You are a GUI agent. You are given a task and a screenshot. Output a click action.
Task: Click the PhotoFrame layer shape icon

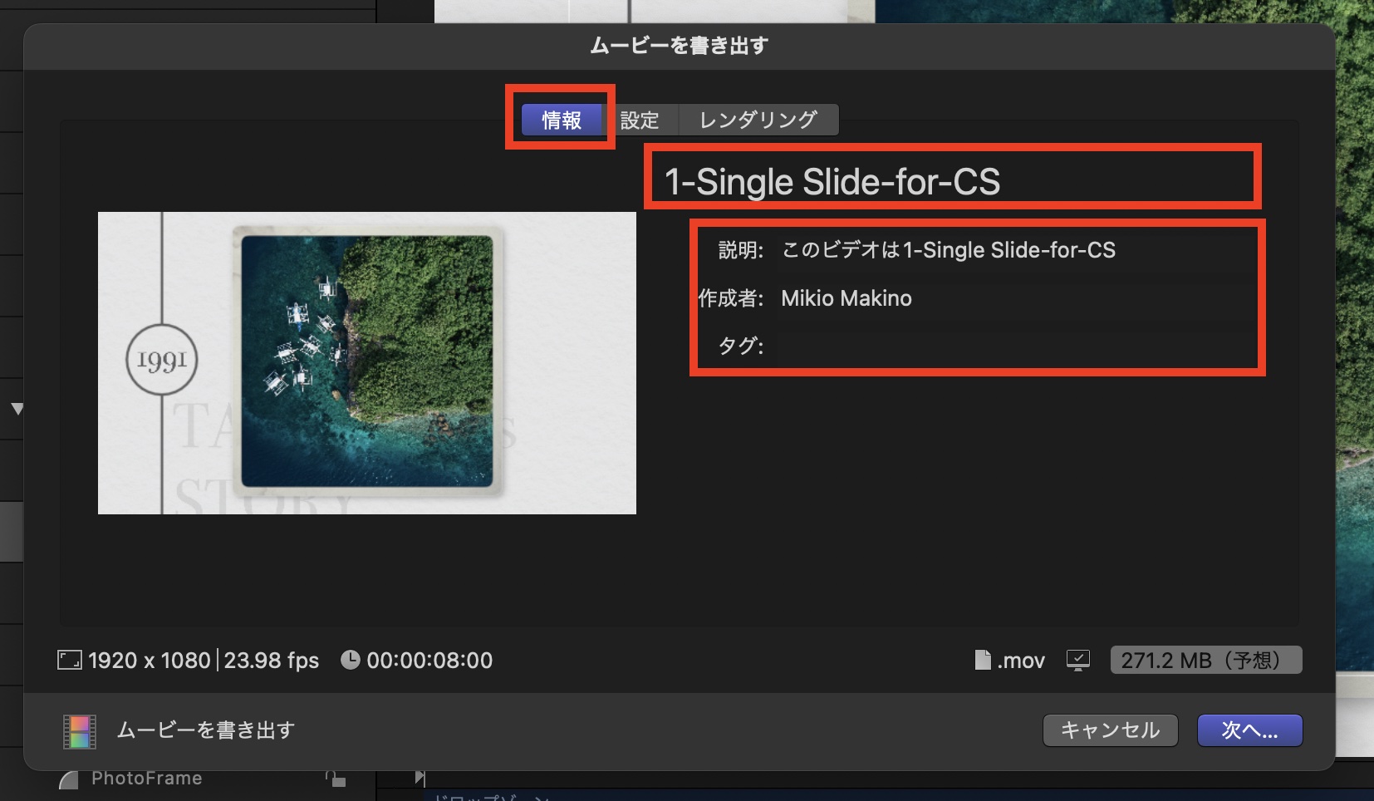pyautogui.click(x=70, y=780)
